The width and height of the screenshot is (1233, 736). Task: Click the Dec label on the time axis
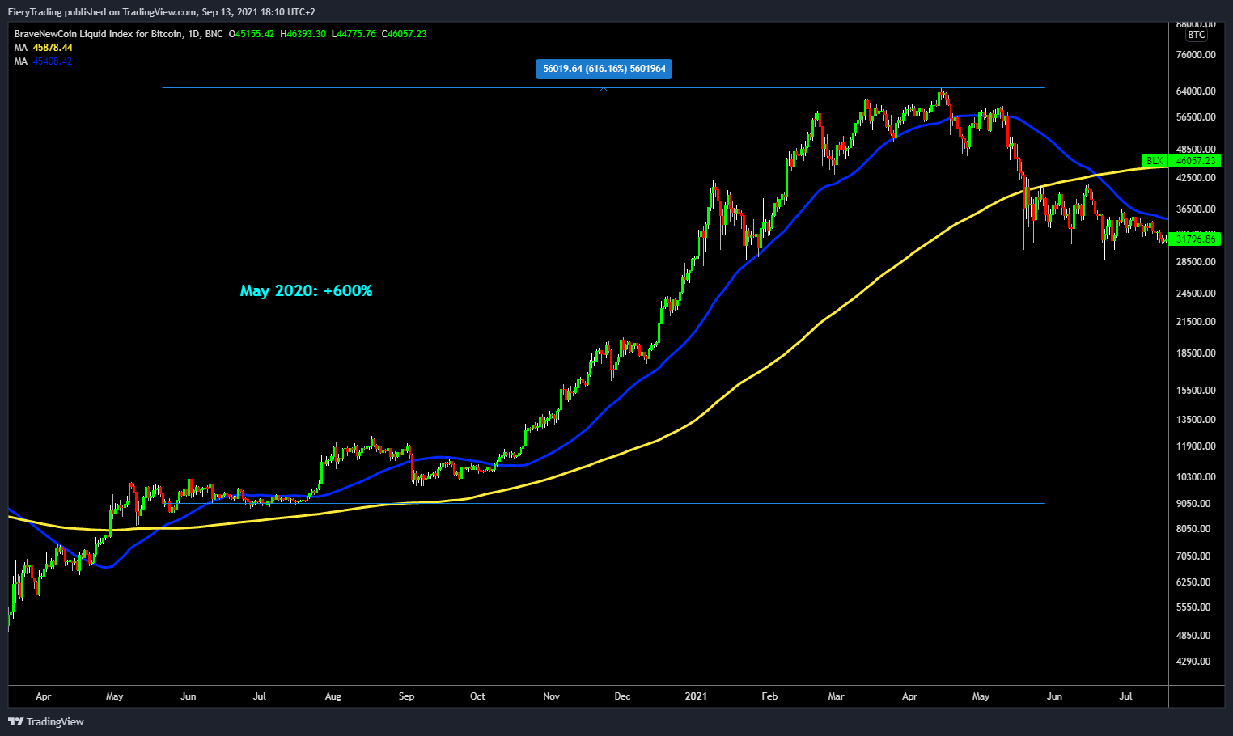click(622, 696)
